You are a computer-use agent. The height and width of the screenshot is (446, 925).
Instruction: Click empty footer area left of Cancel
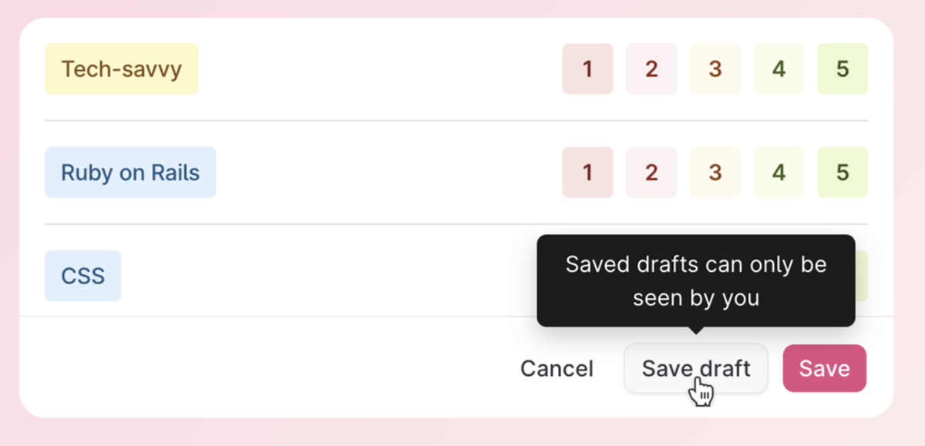tap(270, 368)
